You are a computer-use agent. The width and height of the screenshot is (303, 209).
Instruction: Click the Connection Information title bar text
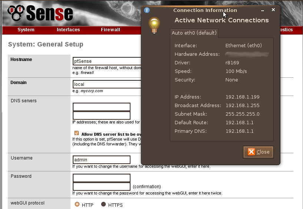(205, 10)
